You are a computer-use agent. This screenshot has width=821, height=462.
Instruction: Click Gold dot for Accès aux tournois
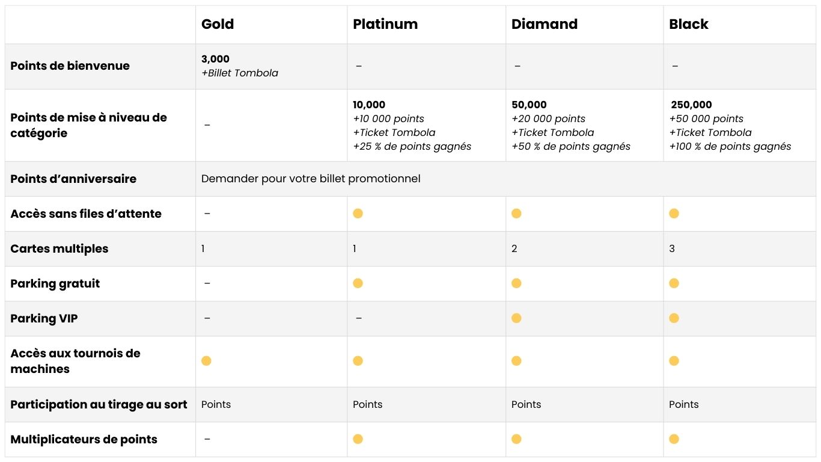click(x=206, y=361)
